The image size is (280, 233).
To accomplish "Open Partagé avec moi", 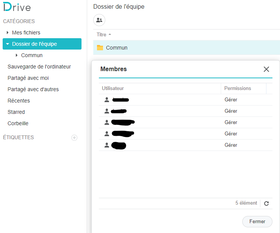I will coord(28,78).
